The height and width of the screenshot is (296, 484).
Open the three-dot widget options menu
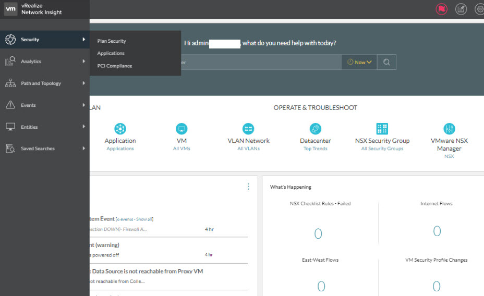(x=248, y=187)
